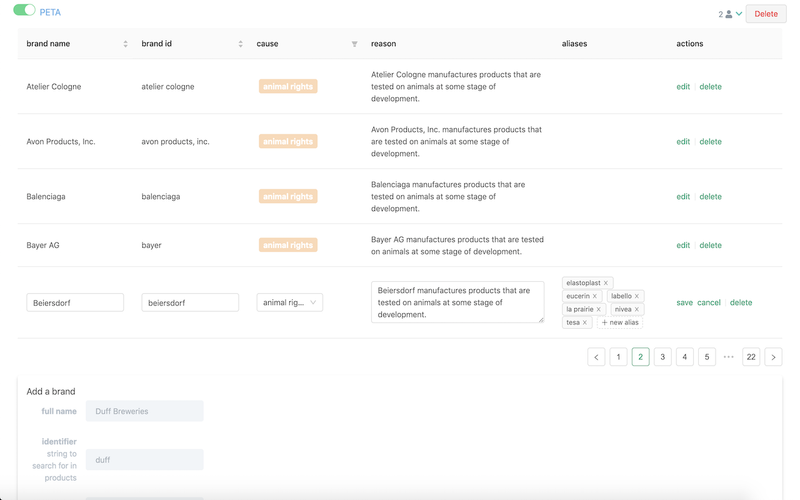800x500 pixels.
Task: Sort by brand name column arrows
Action: [126, 44]
